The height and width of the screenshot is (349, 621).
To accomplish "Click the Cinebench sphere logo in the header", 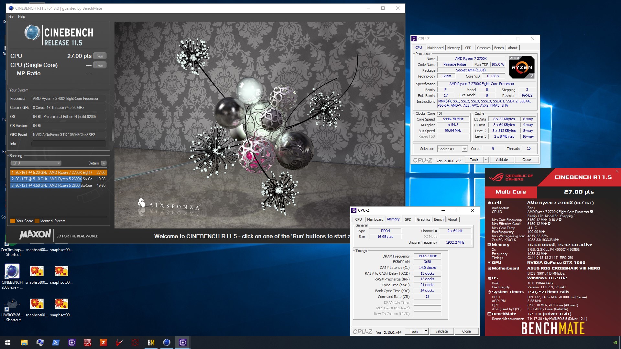I will (32, 33).
